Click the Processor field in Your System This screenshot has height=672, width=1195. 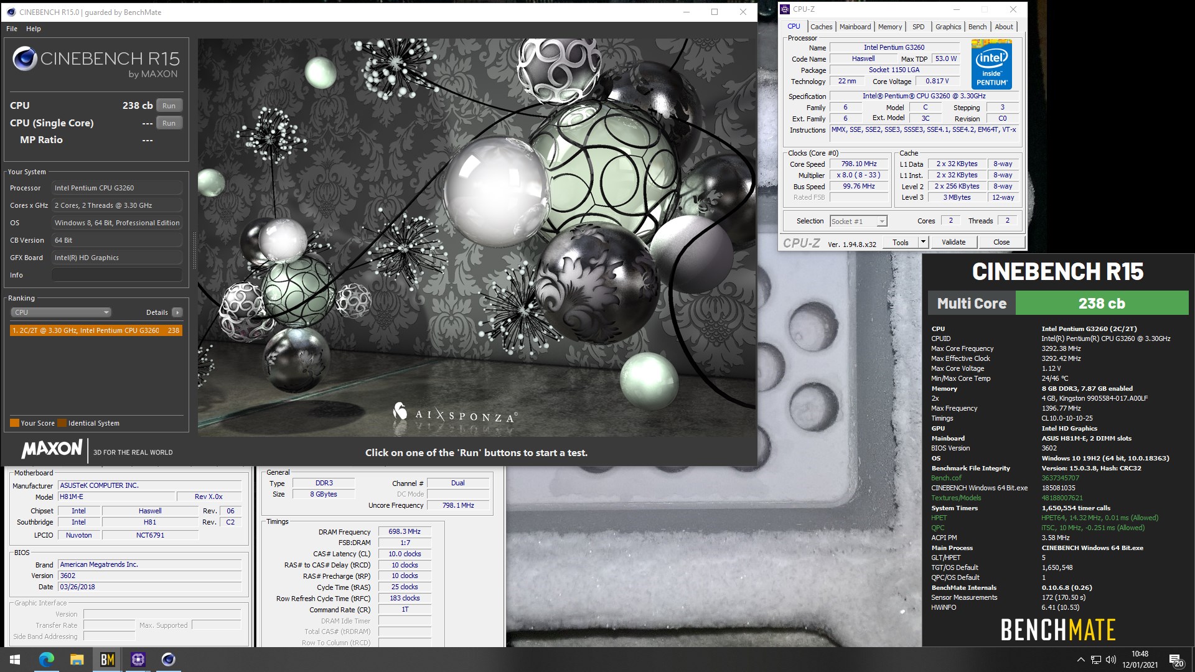point(117,188)
